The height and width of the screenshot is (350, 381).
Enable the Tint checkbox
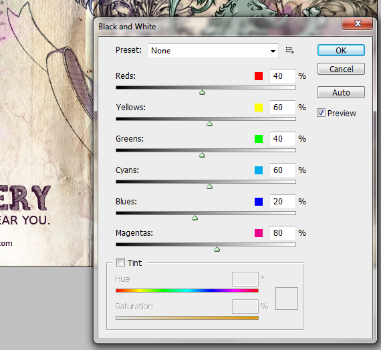(120, 262)
